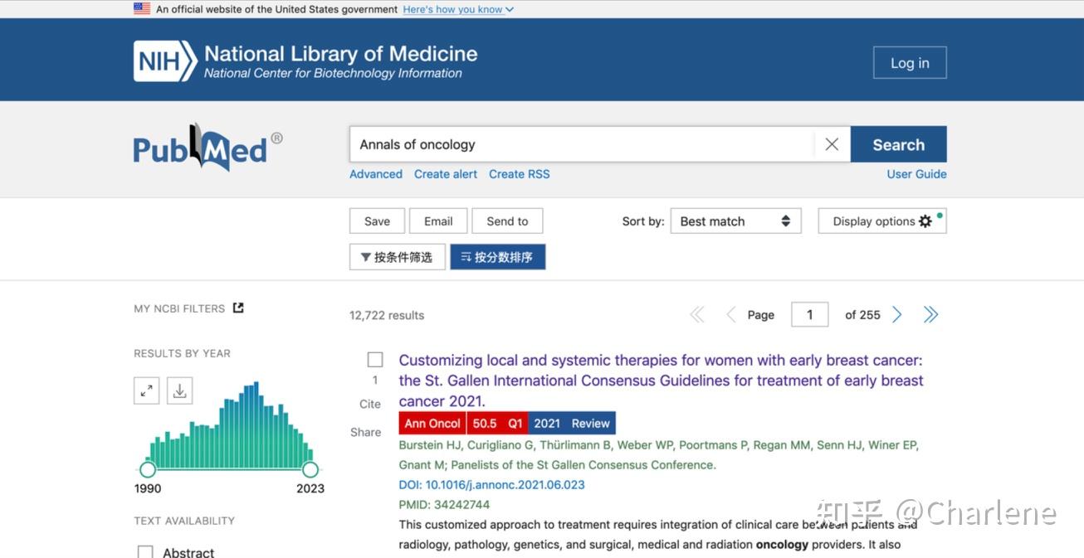
Task: Expand the results-by-year chart to fullscreen
Action: point(146,390)
